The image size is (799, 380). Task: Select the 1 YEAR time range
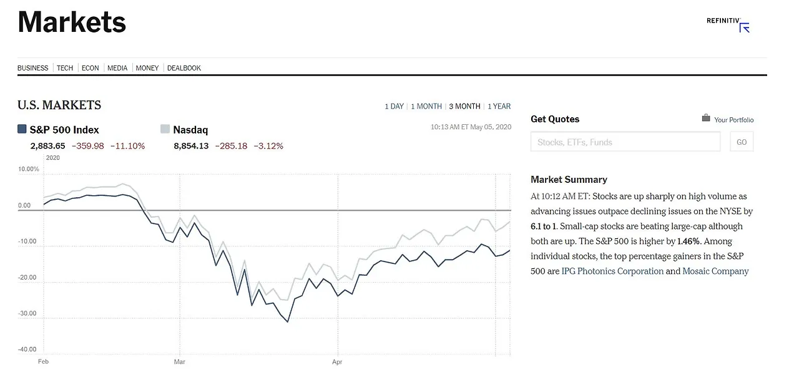pos(499,106)
